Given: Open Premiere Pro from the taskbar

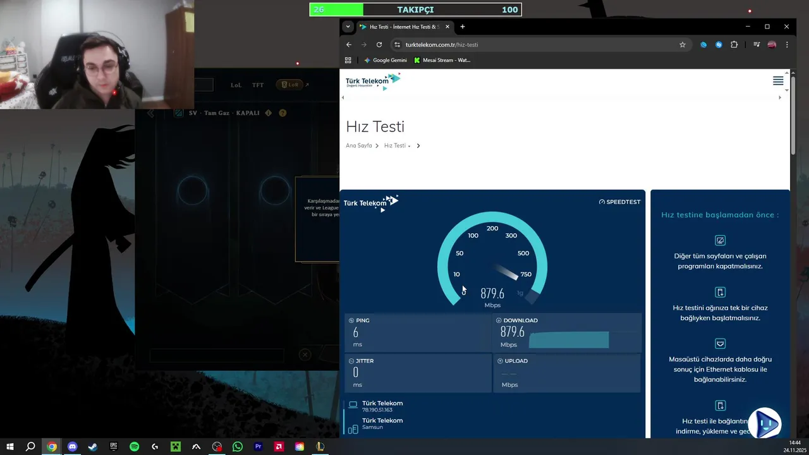Looking at the screenshot, I should pyautogui.click(x=258, y=447).
